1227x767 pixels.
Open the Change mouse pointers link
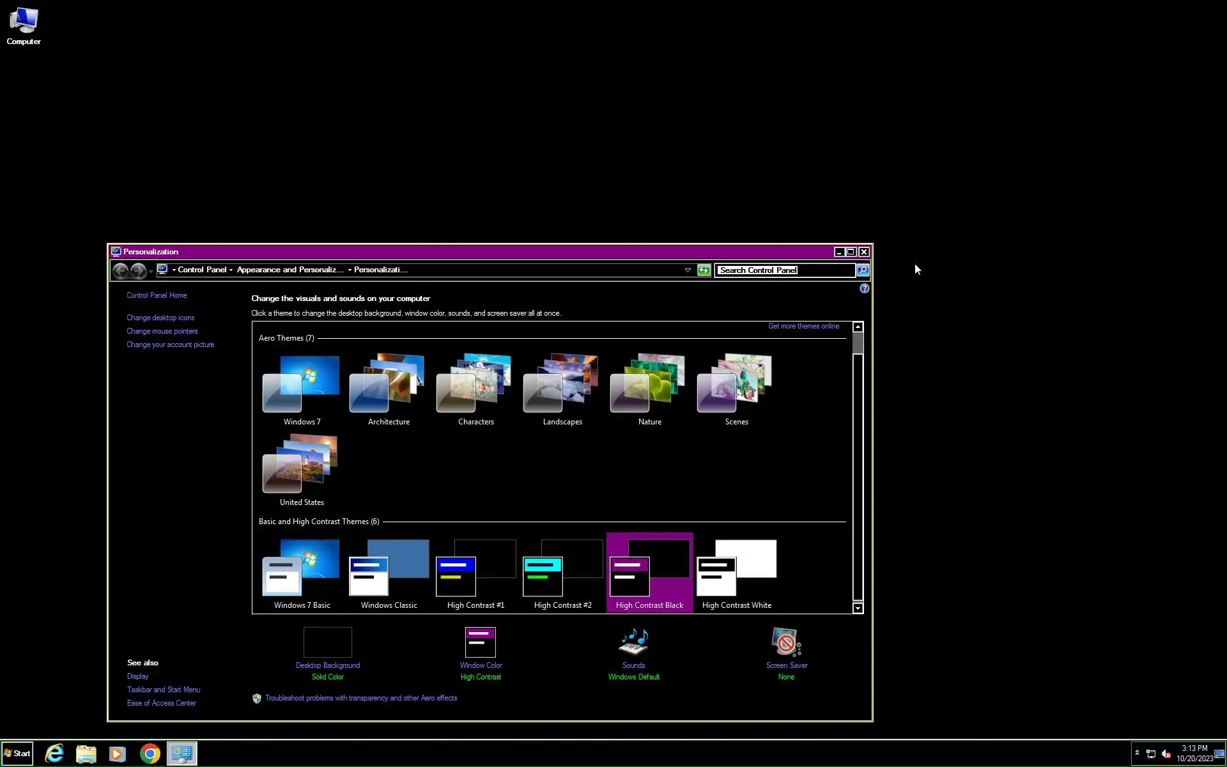click(162, 331)
